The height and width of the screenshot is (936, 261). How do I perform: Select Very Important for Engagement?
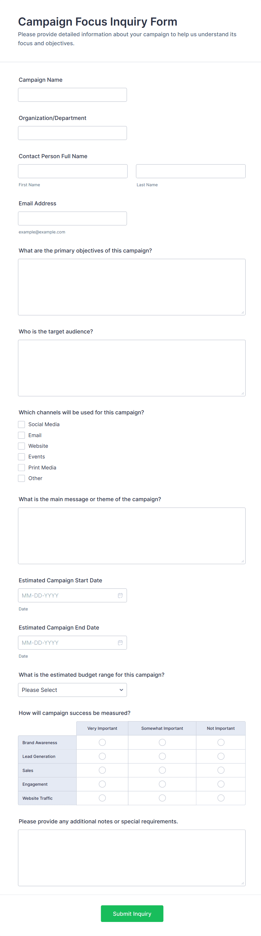coord(102,784)
